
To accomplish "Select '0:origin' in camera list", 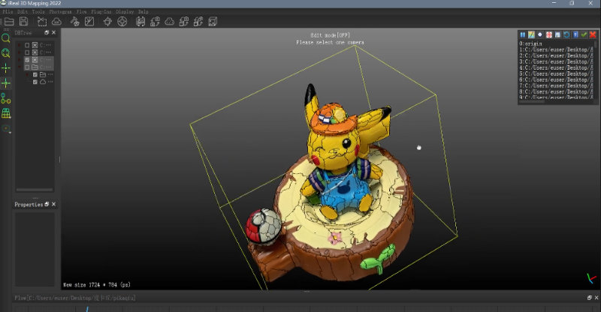I will coord(530,43).
